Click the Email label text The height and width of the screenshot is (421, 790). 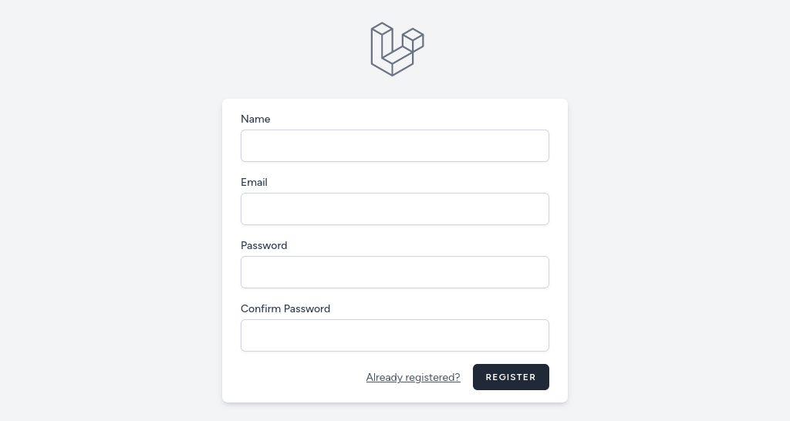[x=254, y=182]
